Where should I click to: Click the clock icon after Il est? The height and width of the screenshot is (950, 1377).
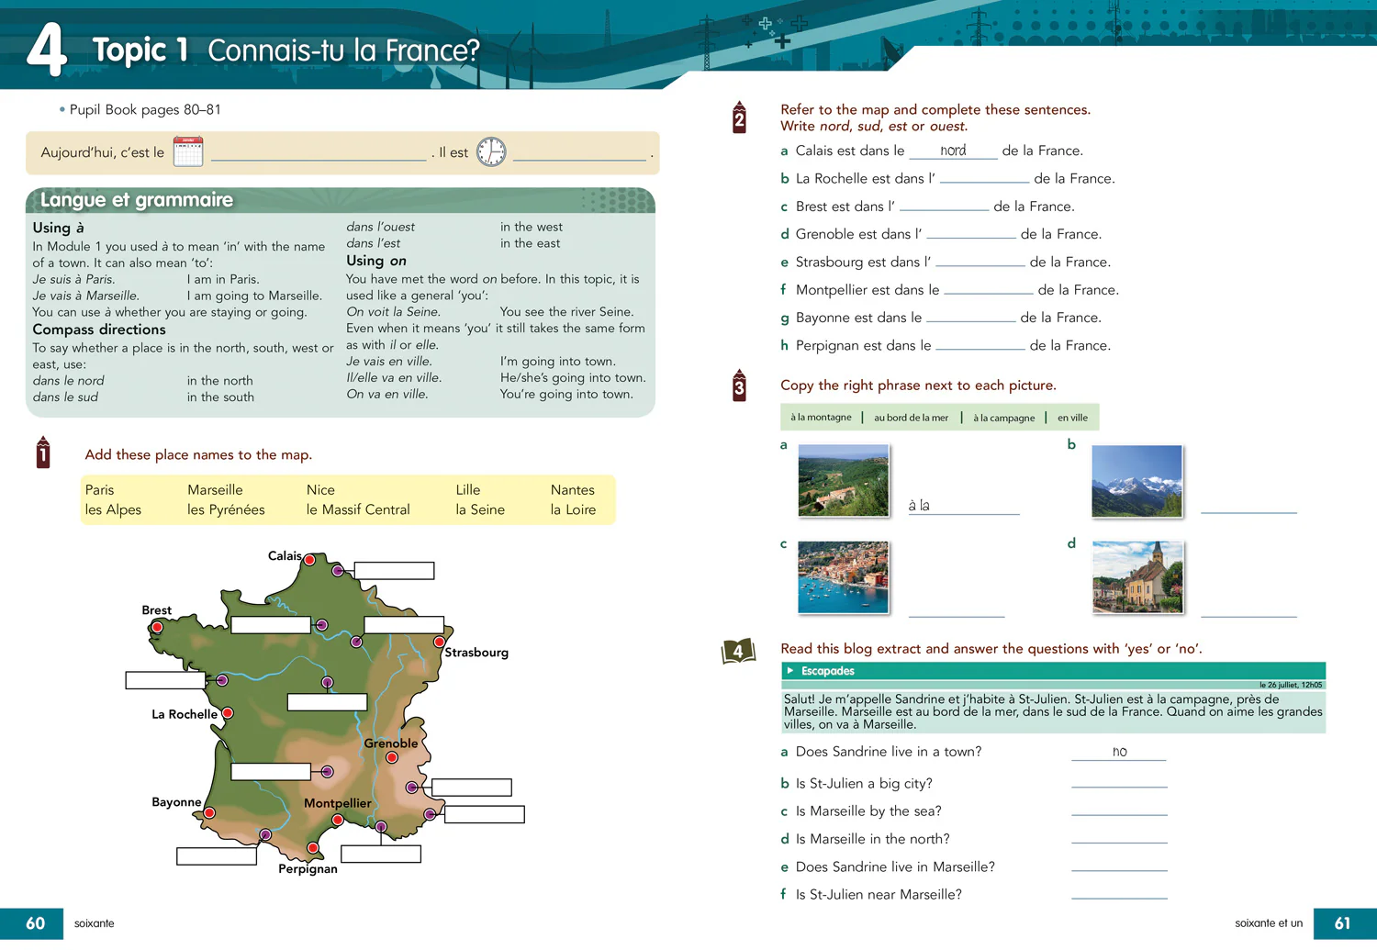pos(491,151)
